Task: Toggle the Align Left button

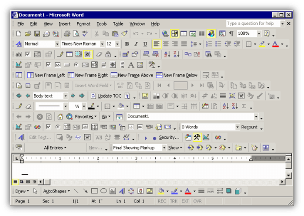Action: point(157,44)
